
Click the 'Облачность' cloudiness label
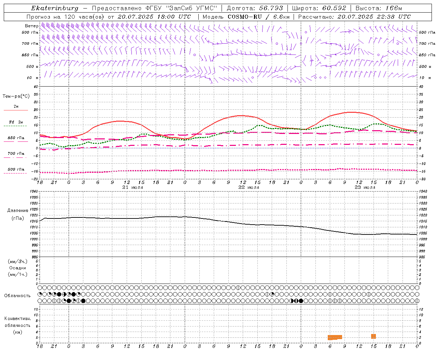pos(17,295)
